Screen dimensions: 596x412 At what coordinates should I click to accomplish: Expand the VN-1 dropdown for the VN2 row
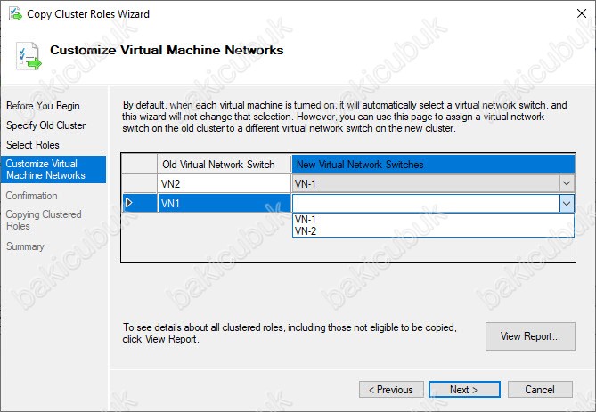(x=567, y=183)
